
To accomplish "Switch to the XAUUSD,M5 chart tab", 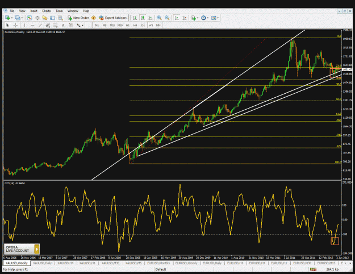I will pyautogui.click(x=133, y=263).
